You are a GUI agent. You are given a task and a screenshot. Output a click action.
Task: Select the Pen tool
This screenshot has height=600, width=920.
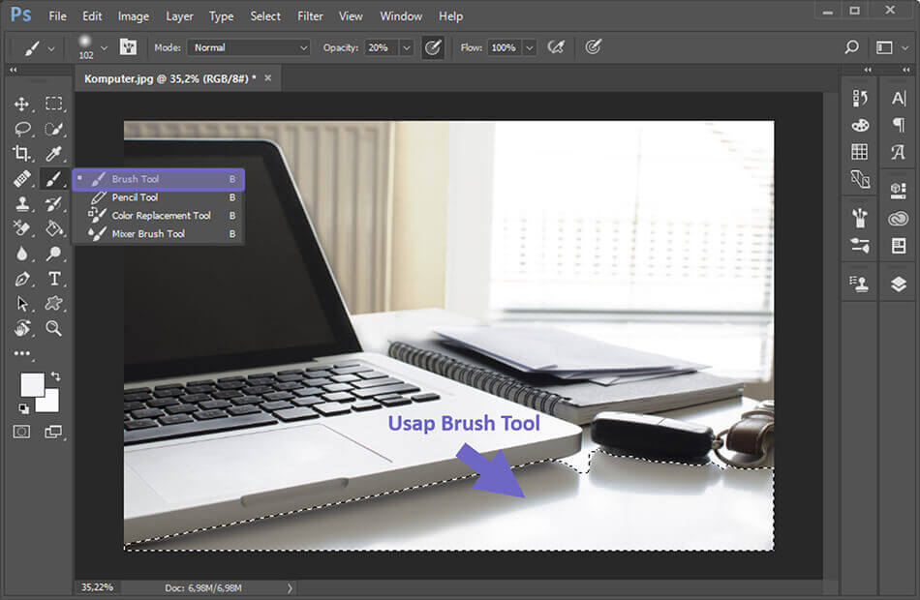21,279
